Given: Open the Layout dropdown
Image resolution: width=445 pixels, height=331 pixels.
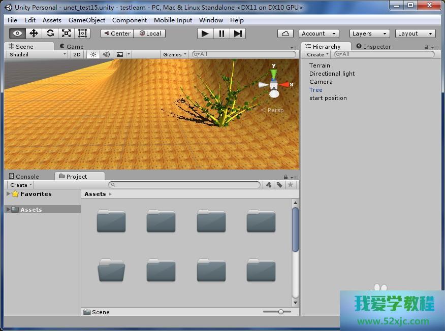Looking at the screenshot, I should 415,34.
